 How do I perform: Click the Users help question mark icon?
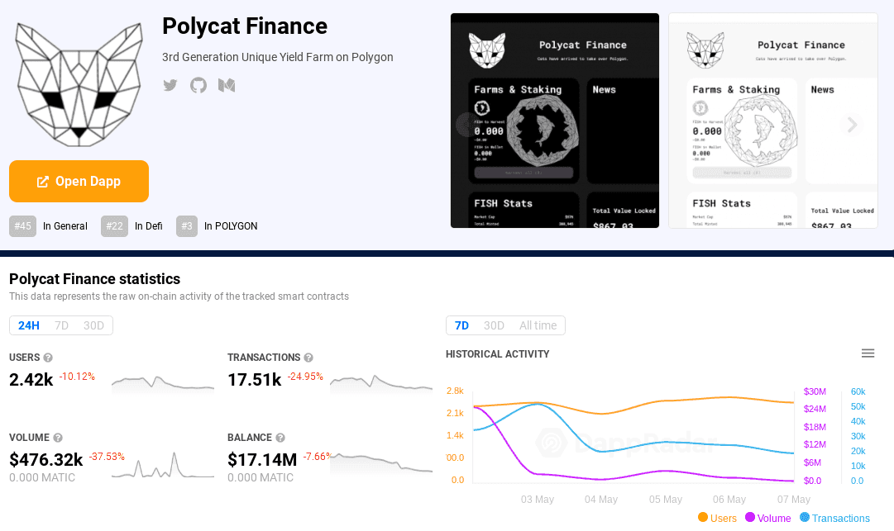pyautogui.click(x=48, y=358)
